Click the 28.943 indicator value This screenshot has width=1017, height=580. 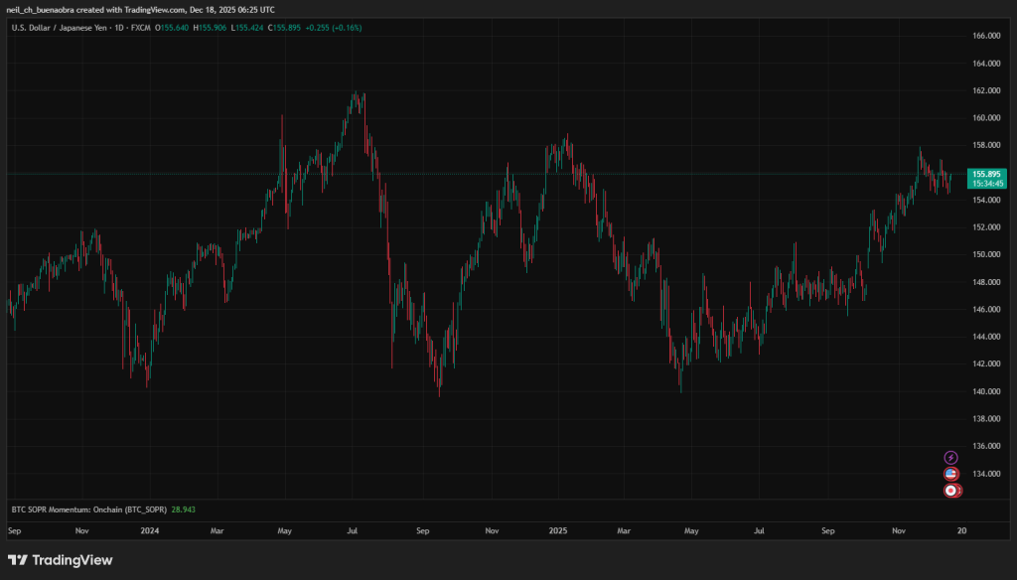183,508
